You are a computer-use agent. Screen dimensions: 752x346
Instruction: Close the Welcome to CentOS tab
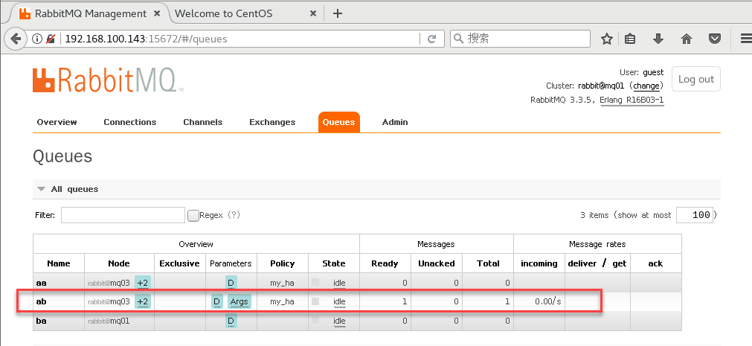coord(313,13)
